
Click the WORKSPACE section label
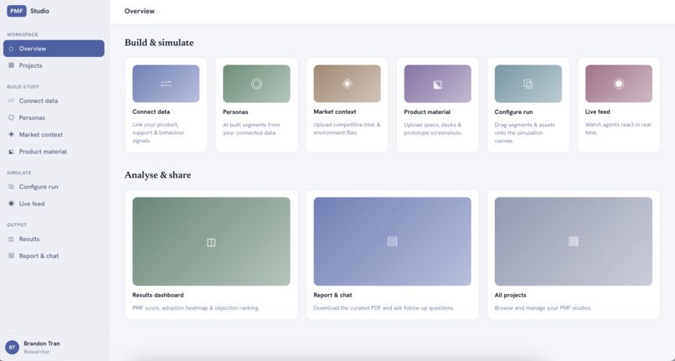(23, 34)
